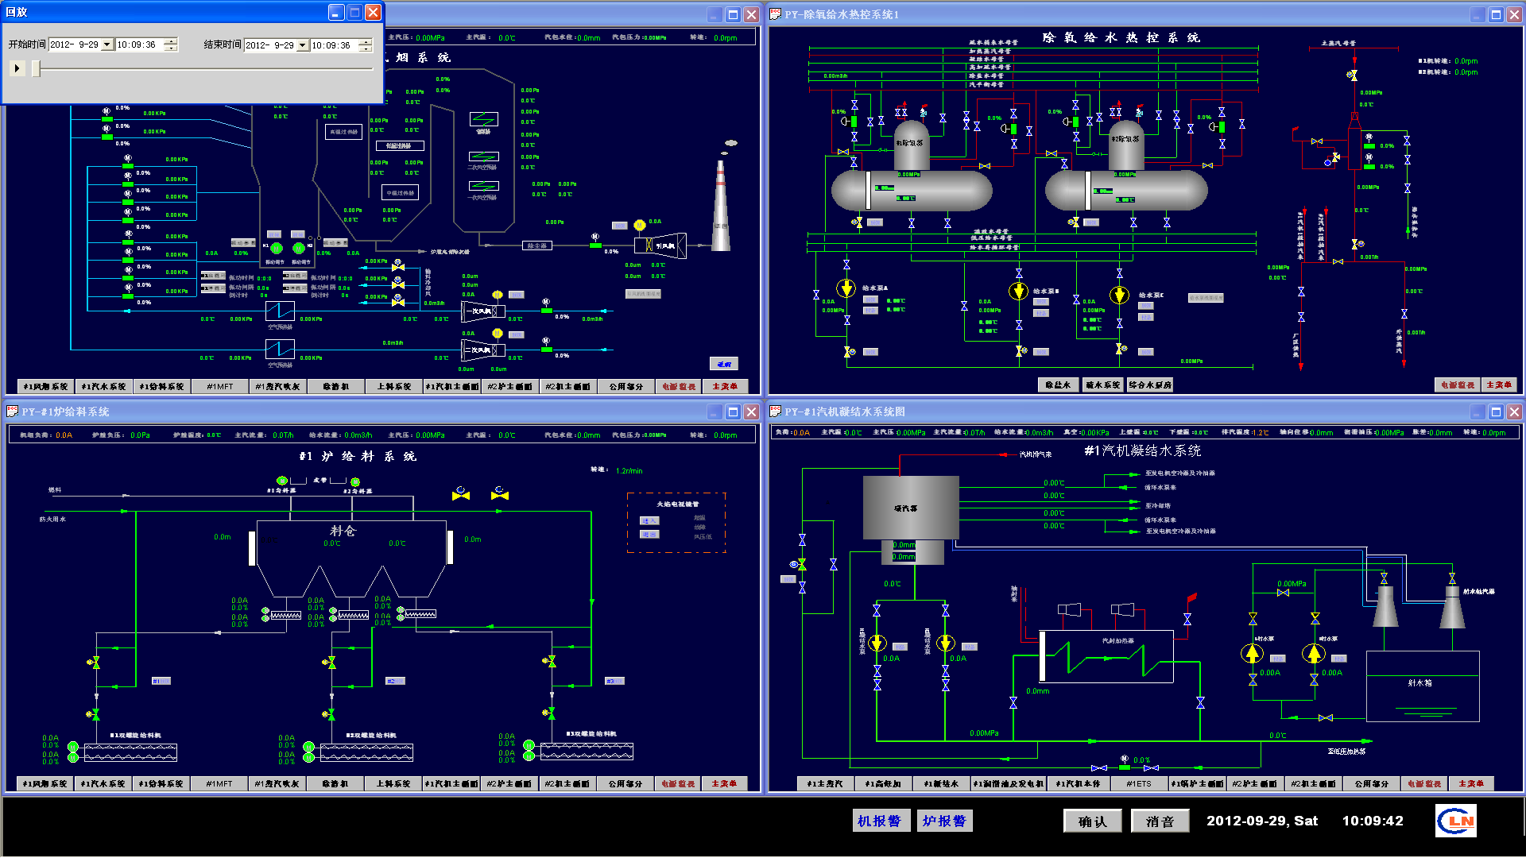The image size is (1526, 858).
Task: Click the 汽封加热器 heater icon
Action: [1106, 656]
